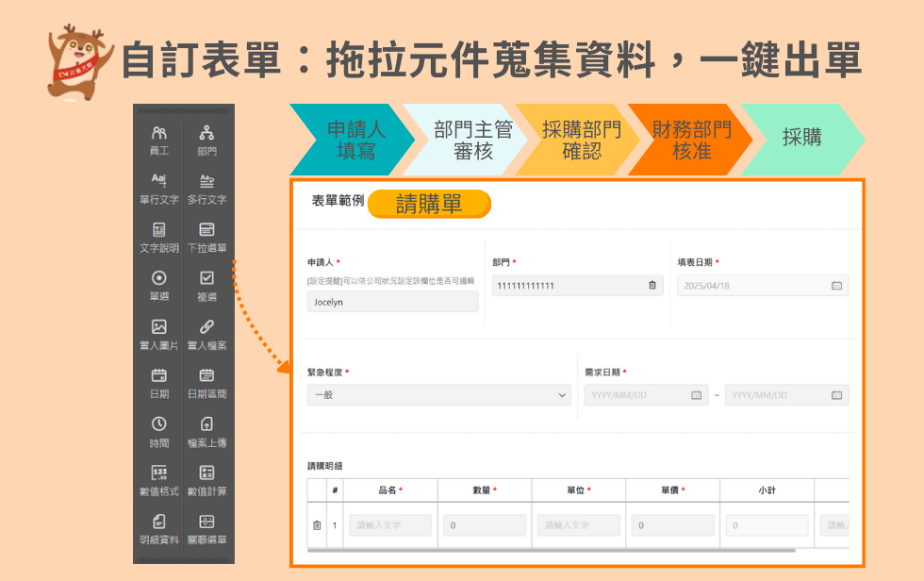Screen dimensions: 924x581
Task: Select the 明細資料 detail data component
Action: click(159, 529)
